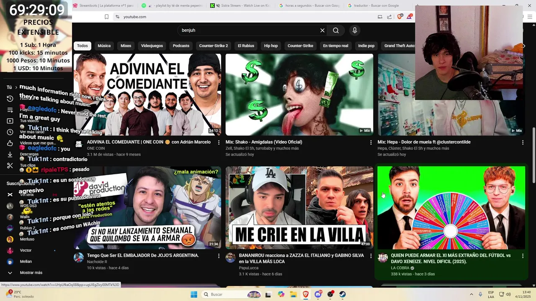Open Descargas download icon in sidebar
This screenshot has width=536, height=301.
click(x=10, y=154)
